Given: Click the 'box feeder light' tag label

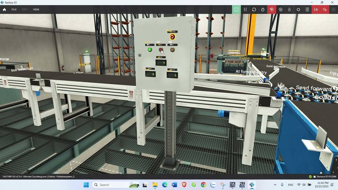Looking at the screenshot, I should [x=22, y=69].
